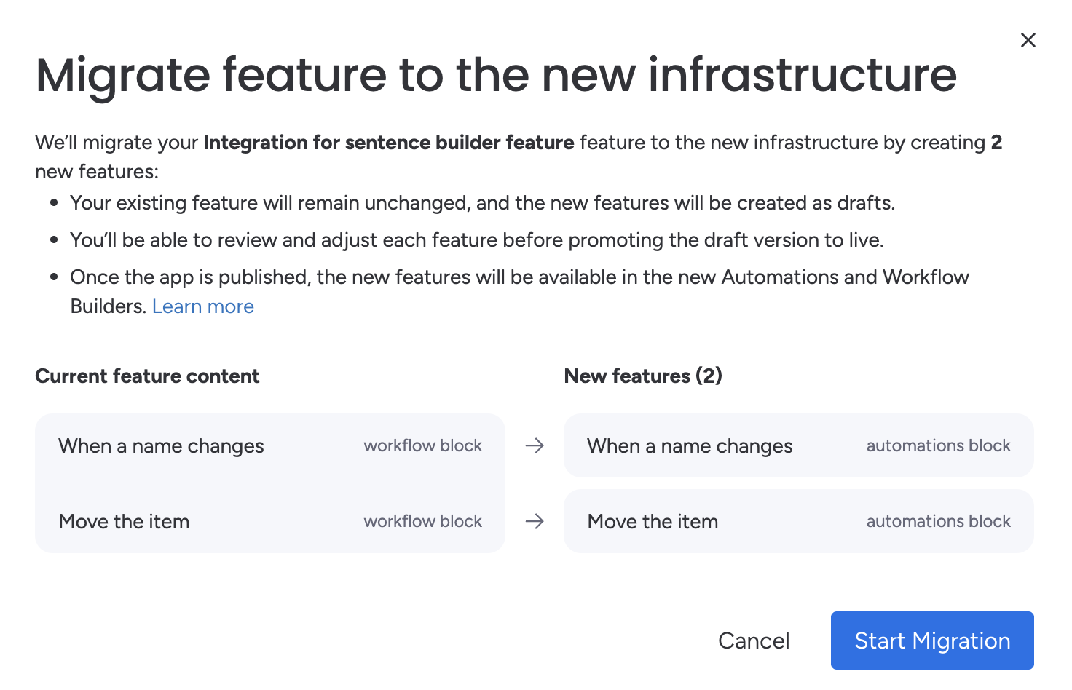Click the bullet about reviewing and adjusting each feature

tap(476, 240)
